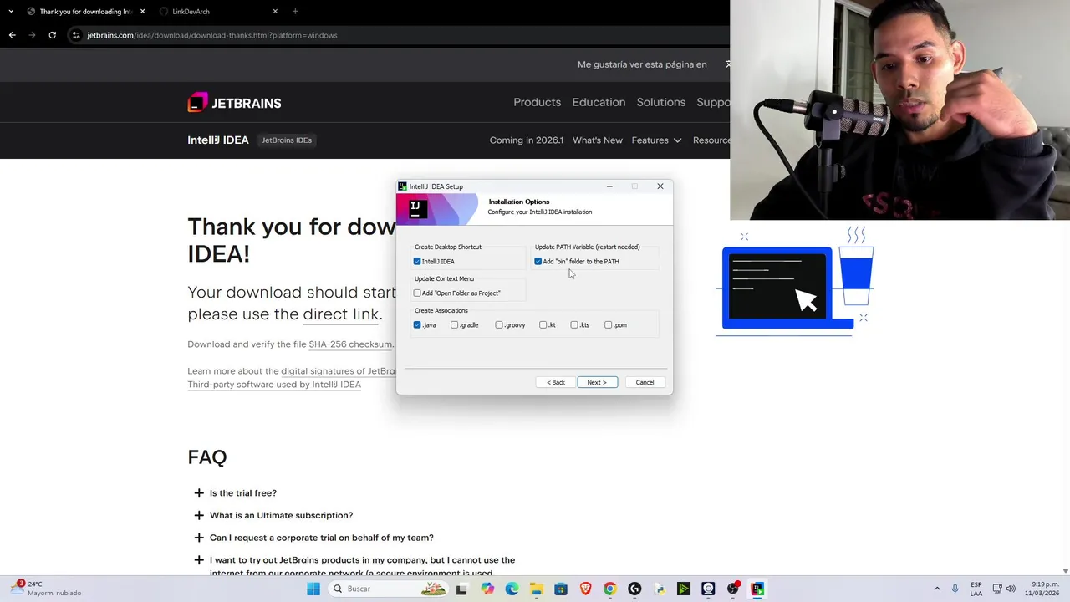Click the microphone icon in system tray
Screen dimensions: 1070x602
pyautogui.click(x=955, y=589)
